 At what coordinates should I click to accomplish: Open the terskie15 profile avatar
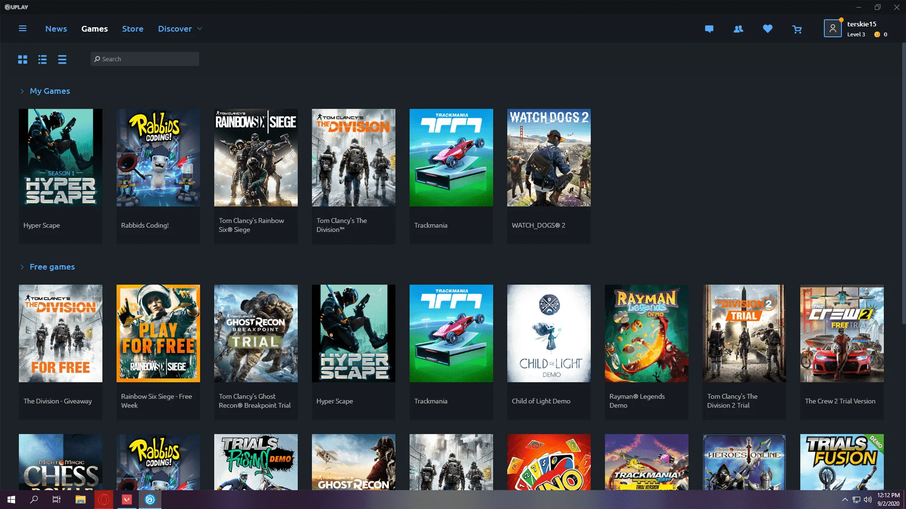pyautogui.click(x=833, y=28)
